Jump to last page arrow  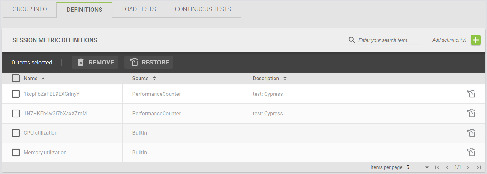coord(479,167)
